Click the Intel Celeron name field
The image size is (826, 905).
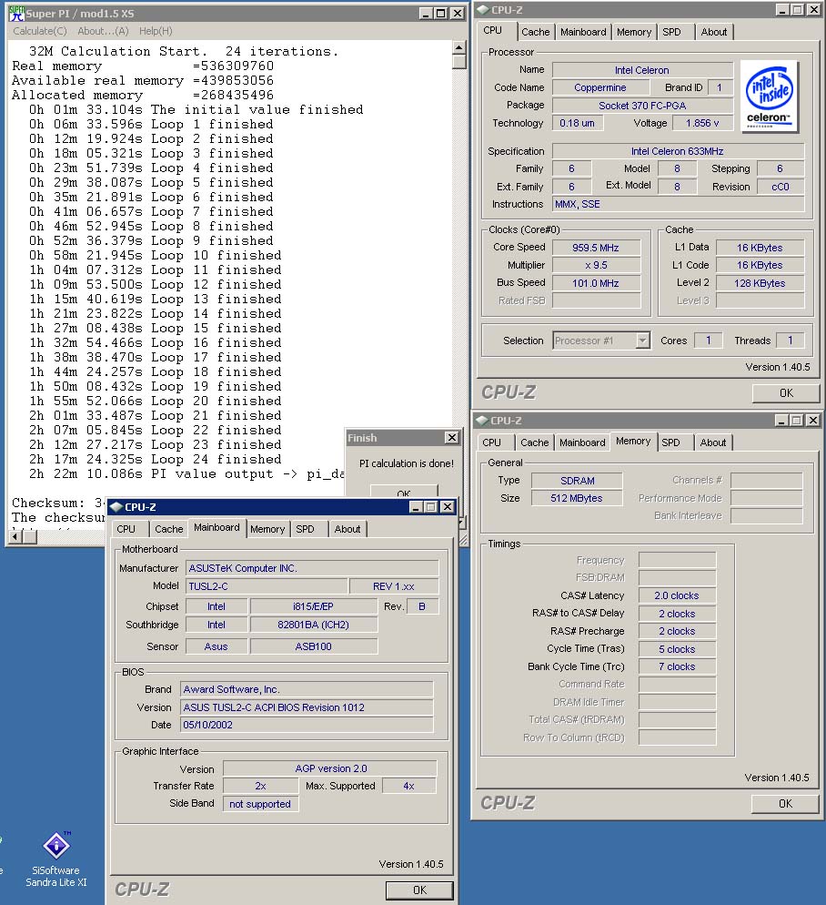tap(642, 70)
